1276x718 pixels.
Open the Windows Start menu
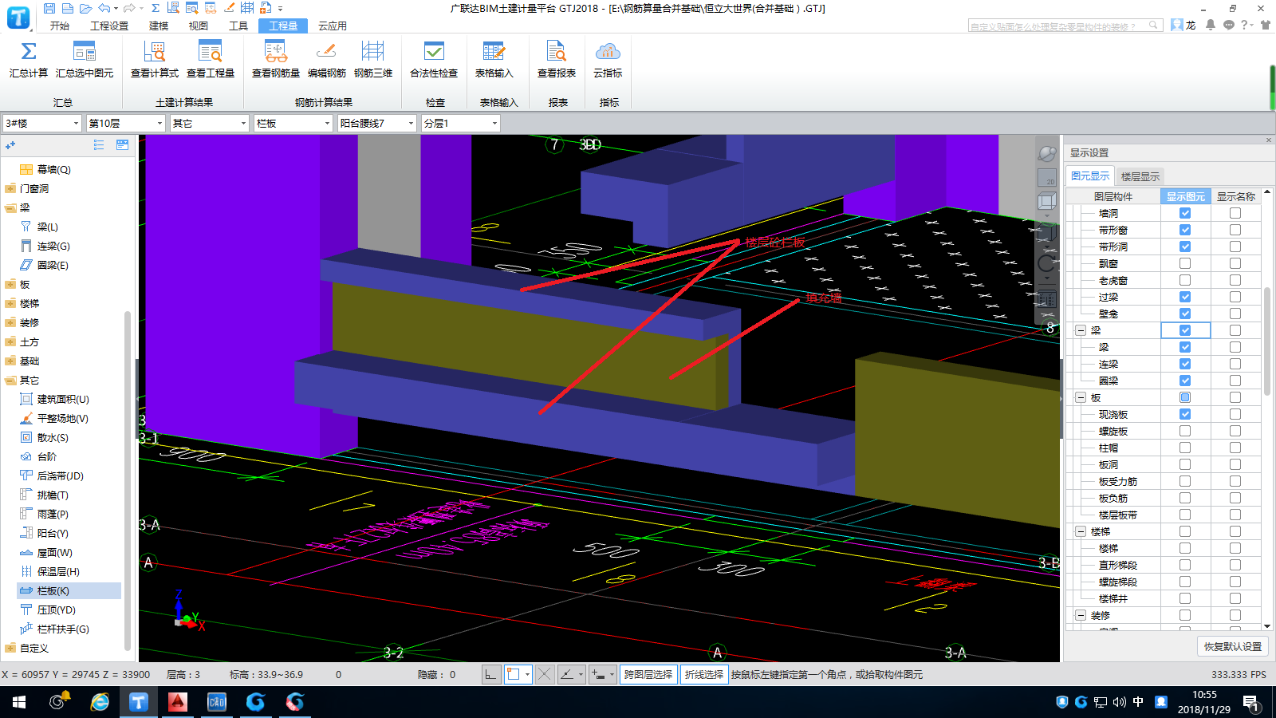coord(19,702)
